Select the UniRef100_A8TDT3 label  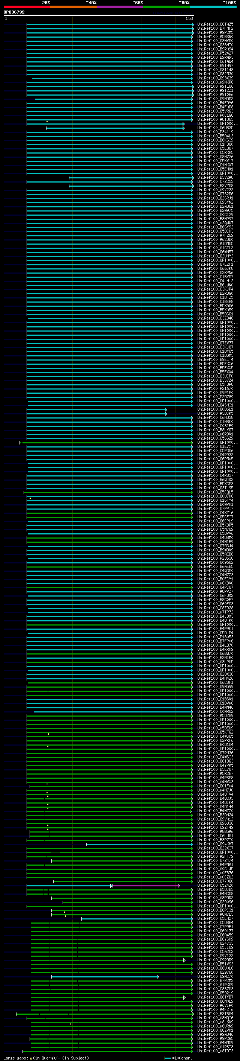pyautogui.click(x=215, y=1052)
